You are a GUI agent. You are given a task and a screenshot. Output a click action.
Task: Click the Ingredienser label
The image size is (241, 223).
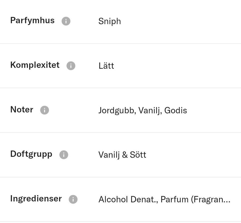point(36,199)
